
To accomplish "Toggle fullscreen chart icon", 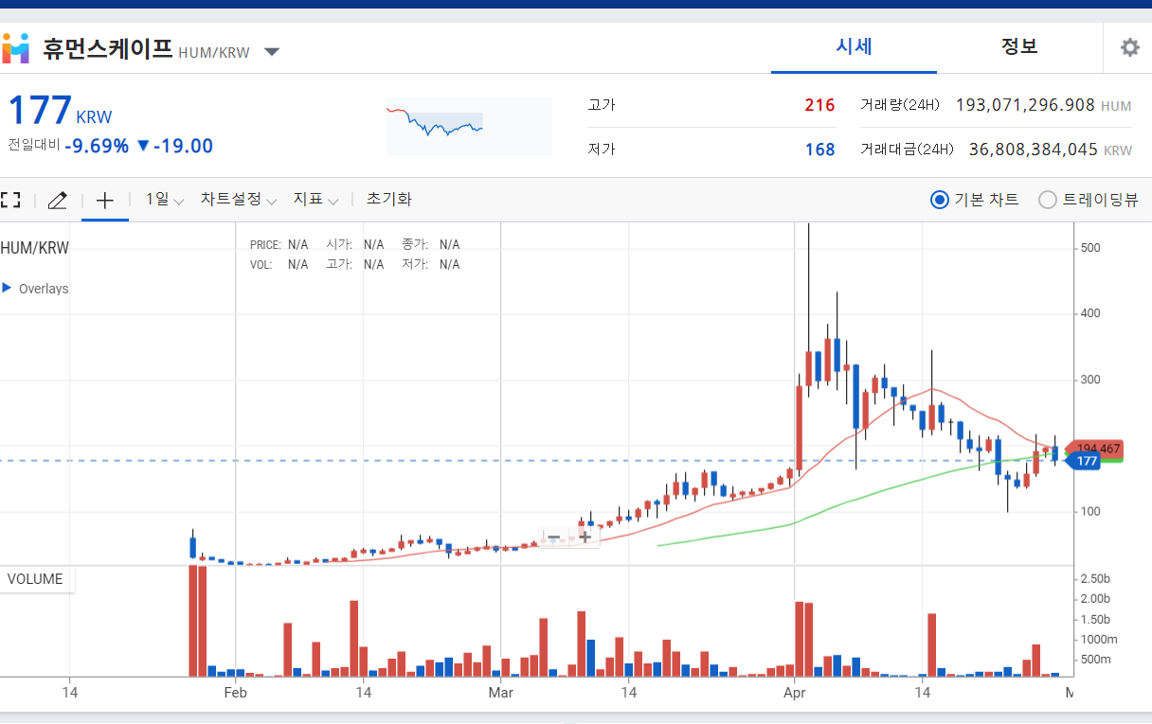I will (x=10, y=200).
